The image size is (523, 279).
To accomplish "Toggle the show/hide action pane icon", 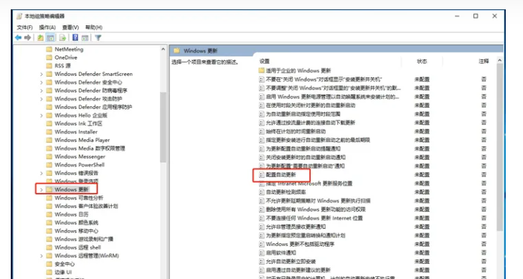I will tap(85, 38).
